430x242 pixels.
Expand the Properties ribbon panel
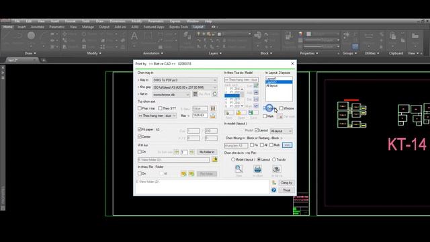click(x=309, y=53)
